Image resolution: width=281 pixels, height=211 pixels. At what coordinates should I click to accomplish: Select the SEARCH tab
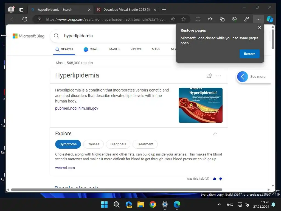point(64,49)
